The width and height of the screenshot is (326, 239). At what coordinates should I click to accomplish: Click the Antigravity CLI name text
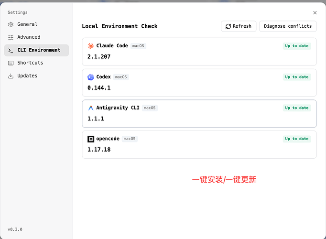118,108
